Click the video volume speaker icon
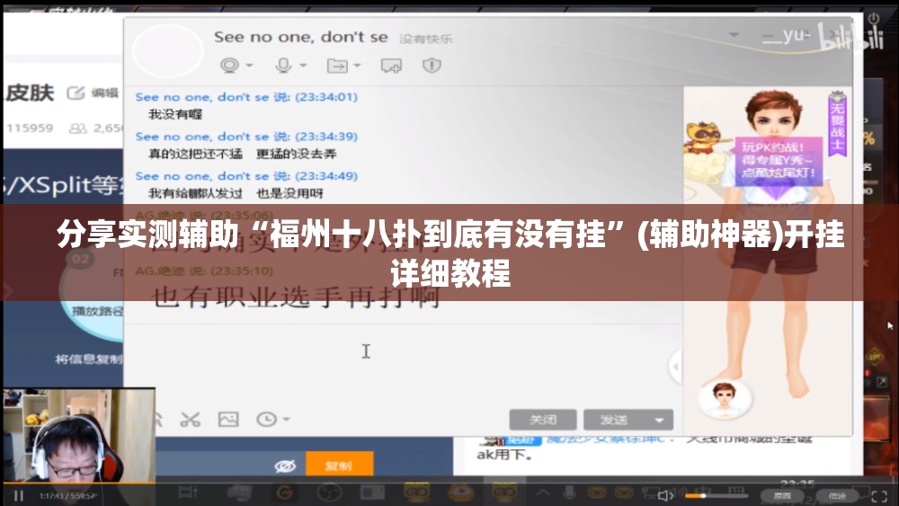The height and width of the screenshot is (506, 899). pyautogui.click(x=665, y=496)
